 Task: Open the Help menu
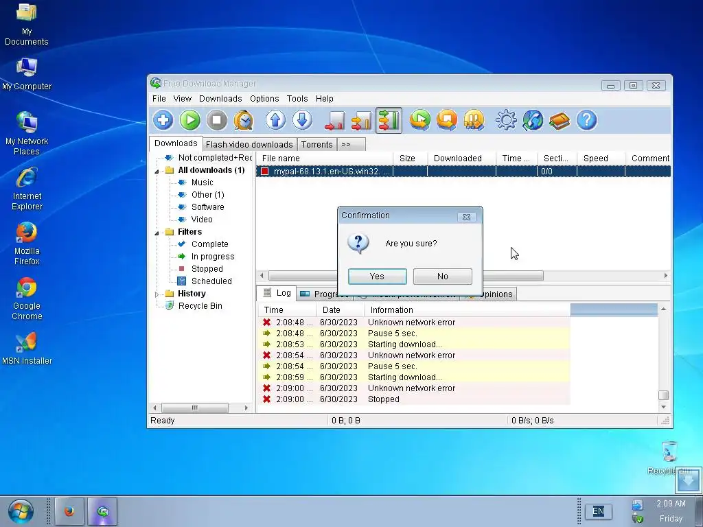[x=325, y=99]
